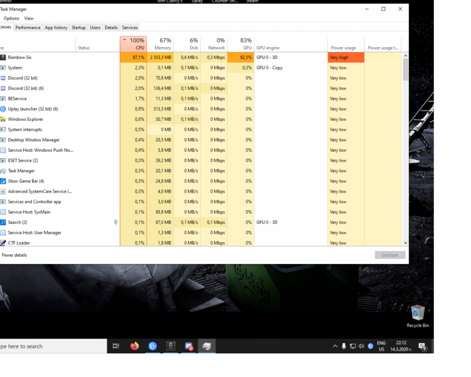This screenshot has width=471, height=377.
Task: Click the ENG US language indicator
Action: [x=381, y=346]
